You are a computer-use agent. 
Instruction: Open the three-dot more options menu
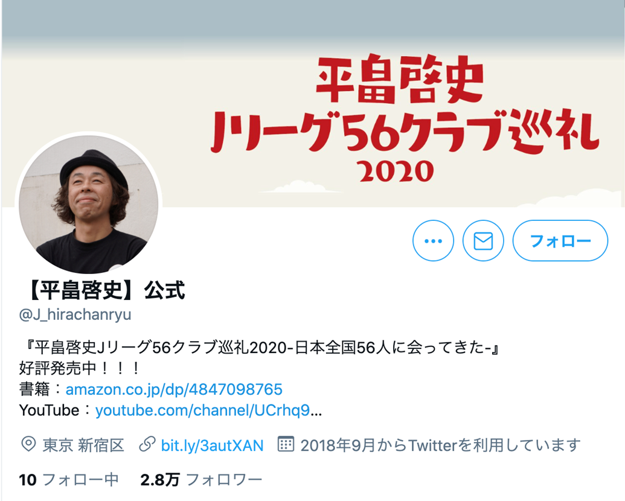pos(433,241)
